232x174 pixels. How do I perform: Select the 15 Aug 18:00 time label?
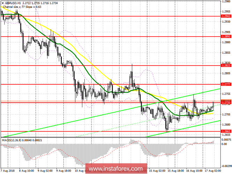point(175,171)
